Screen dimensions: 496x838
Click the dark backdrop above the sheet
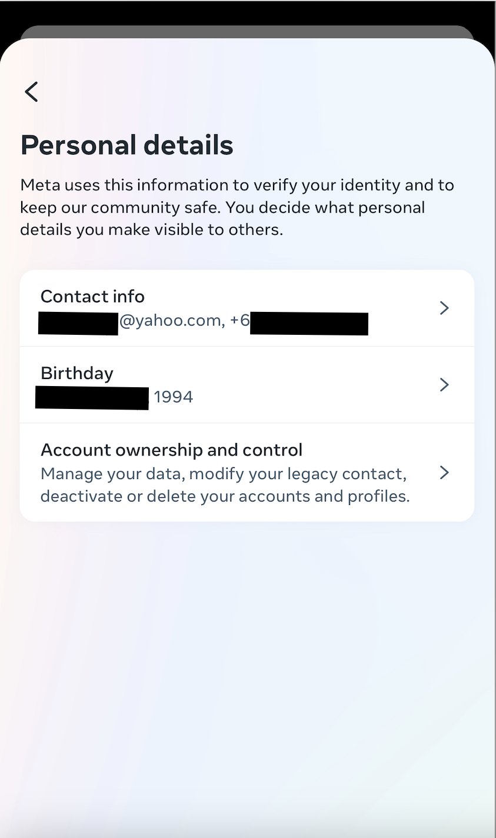tap(247, 12)
